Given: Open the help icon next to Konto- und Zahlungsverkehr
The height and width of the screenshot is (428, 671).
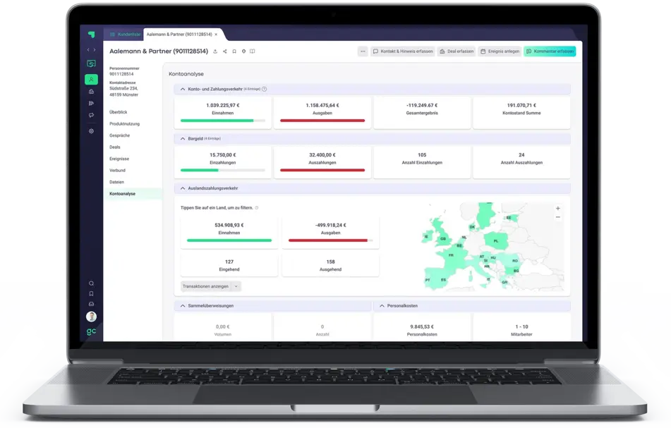Looking at the screenshot, I should [264, 90].
